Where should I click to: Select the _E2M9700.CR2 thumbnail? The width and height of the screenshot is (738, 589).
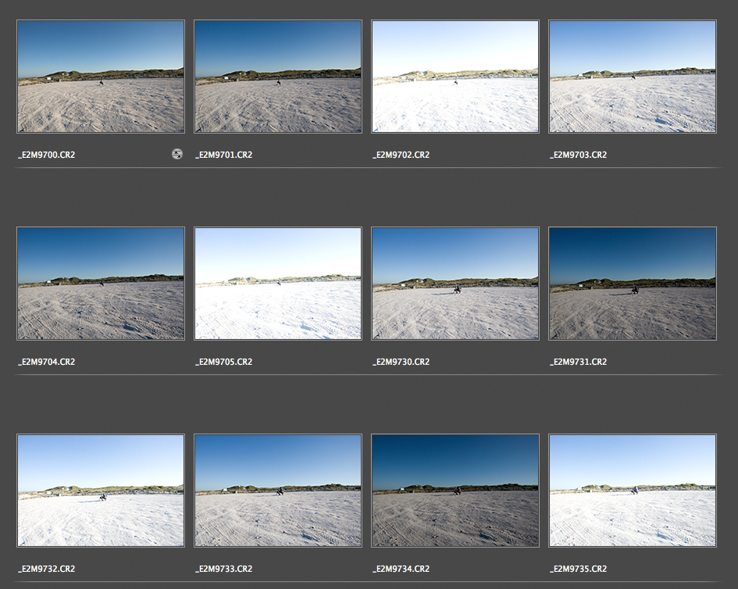pos(101,77)
